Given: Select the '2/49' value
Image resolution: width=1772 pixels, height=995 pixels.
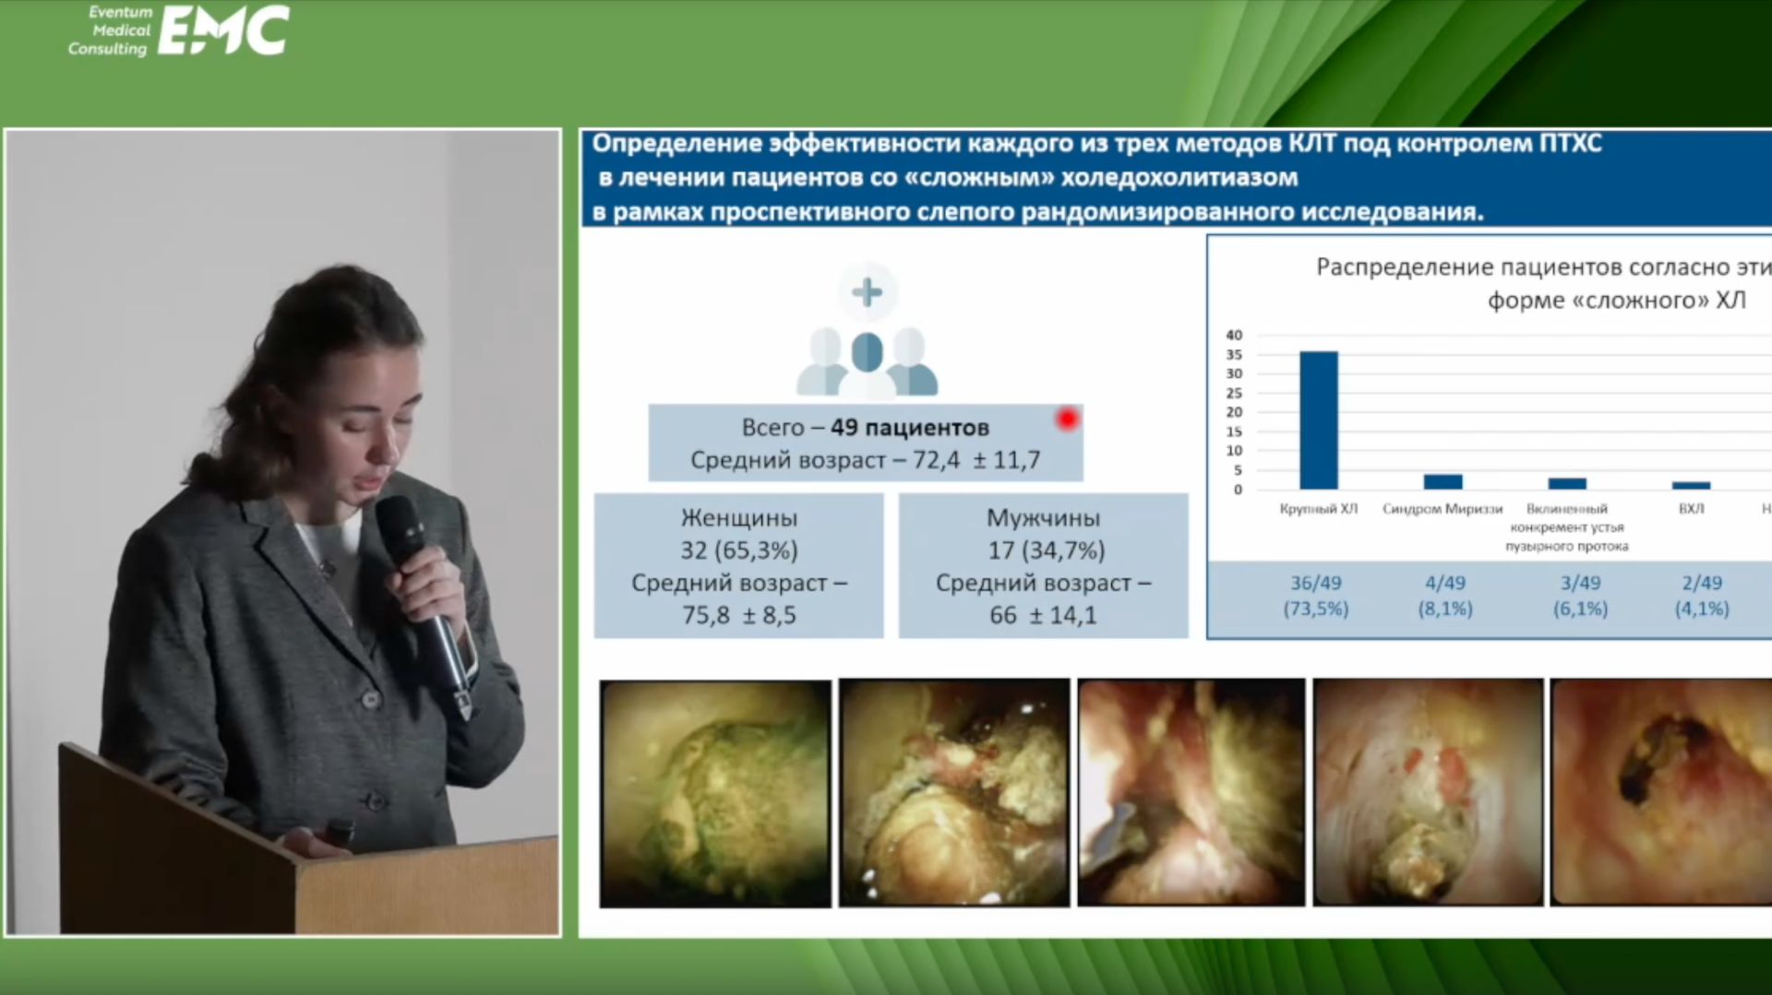Looking at the screenshot, I should pyautogui.click(x=1702, y=583).
